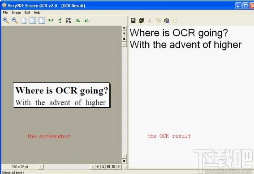Screen dimensions: 254x174
Task: Click the clipboard paste icon
Action: point(167,21)
